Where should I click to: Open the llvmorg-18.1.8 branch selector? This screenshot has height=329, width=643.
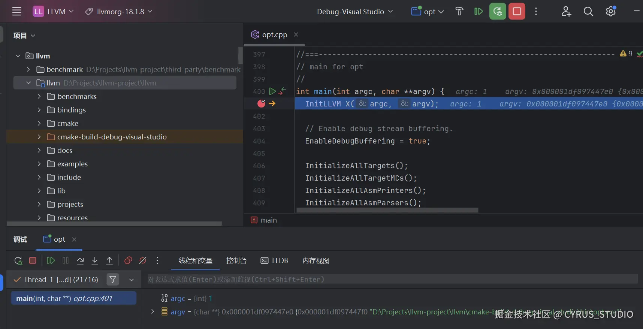coord(119,11)
